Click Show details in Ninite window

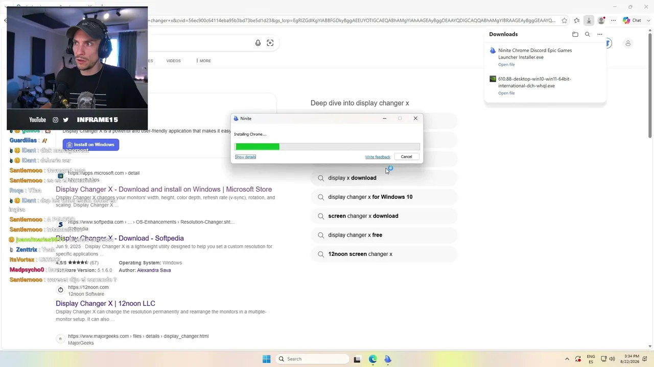click(x=245, y=157)
